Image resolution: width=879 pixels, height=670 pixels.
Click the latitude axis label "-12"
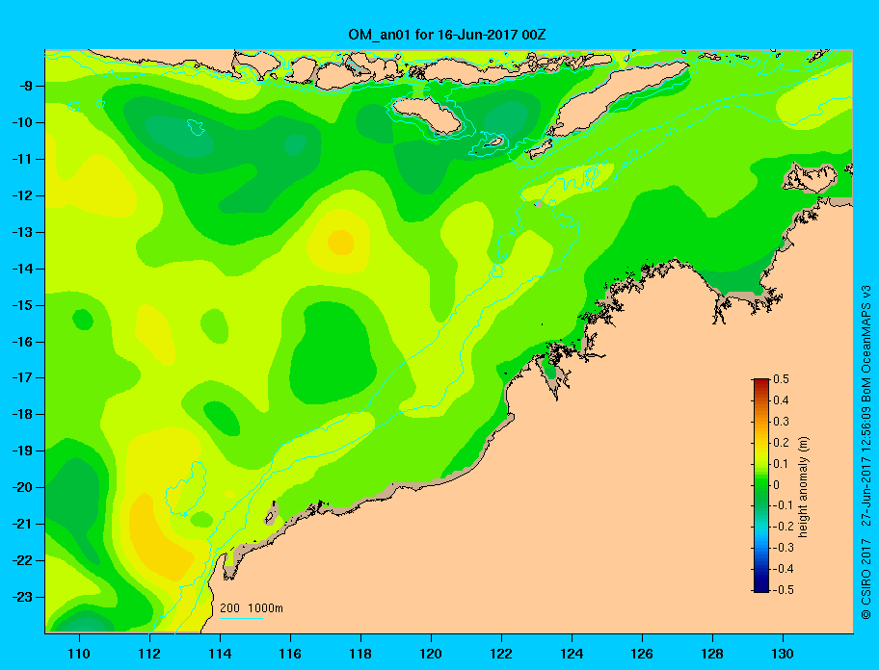[21, 196]
